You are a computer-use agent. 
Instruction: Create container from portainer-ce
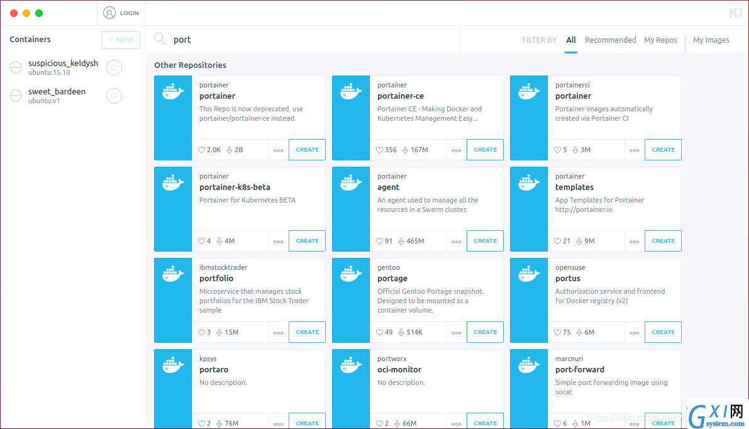tap(485, 150)
